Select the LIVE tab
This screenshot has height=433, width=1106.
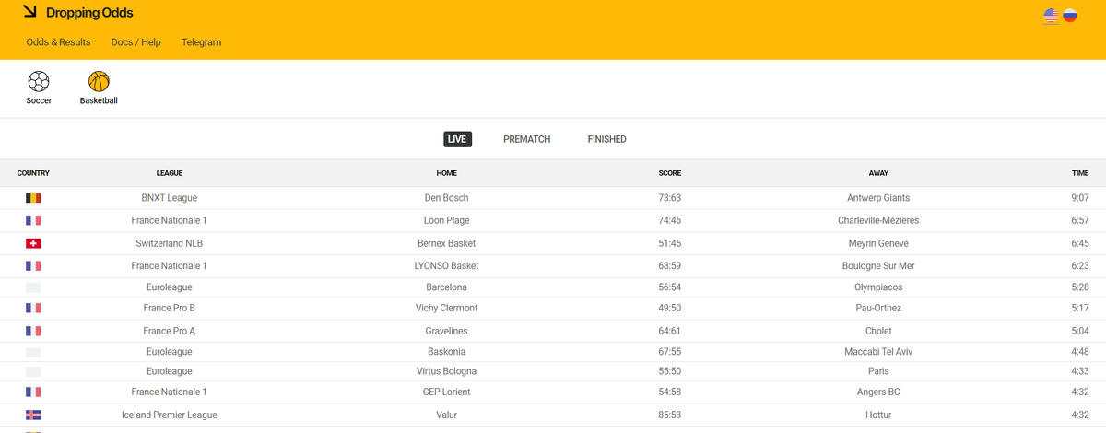pyautogui.click(x=457, y=139)
